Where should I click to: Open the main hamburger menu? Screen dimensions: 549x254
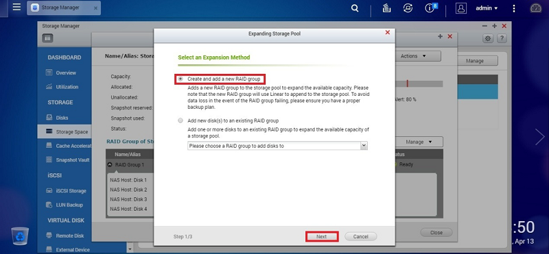[x=16, y=8]
